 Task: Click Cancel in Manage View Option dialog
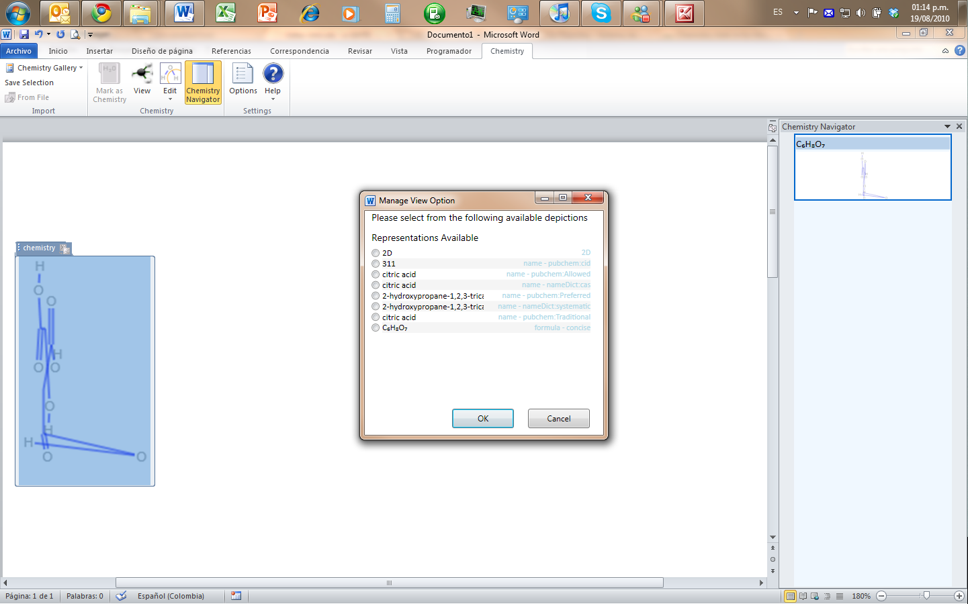tap(558, 418)
